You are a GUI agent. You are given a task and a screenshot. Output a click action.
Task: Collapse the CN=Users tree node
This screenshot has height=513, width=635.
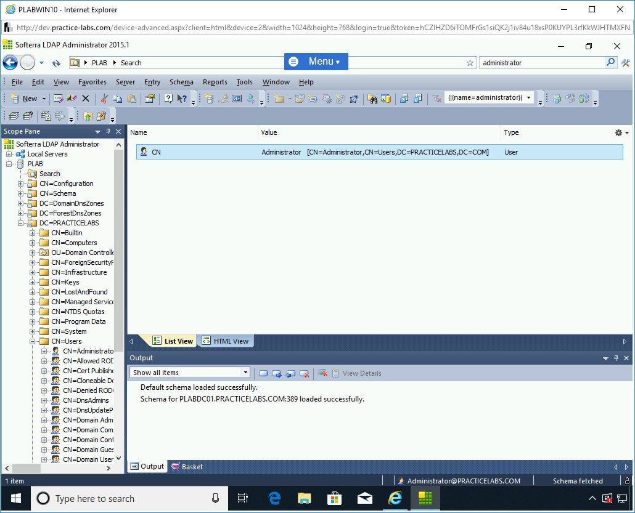click(33, 341)
